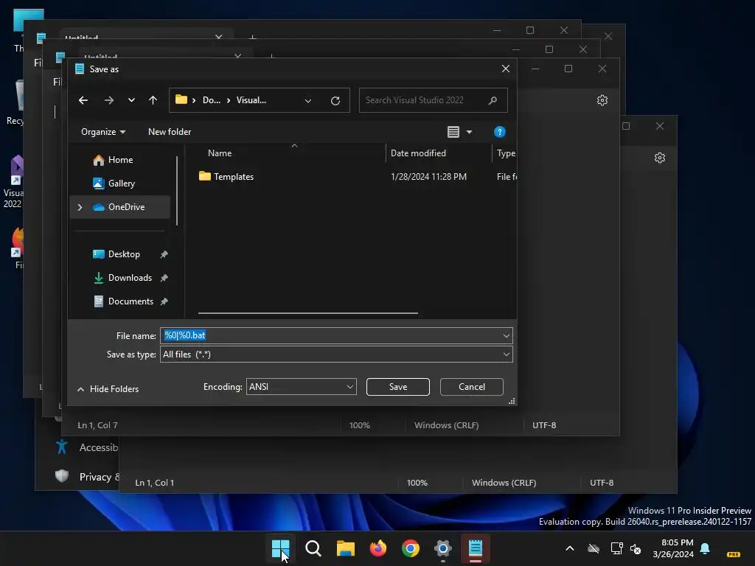Go back using the Save as back arrow

(83, 100)
